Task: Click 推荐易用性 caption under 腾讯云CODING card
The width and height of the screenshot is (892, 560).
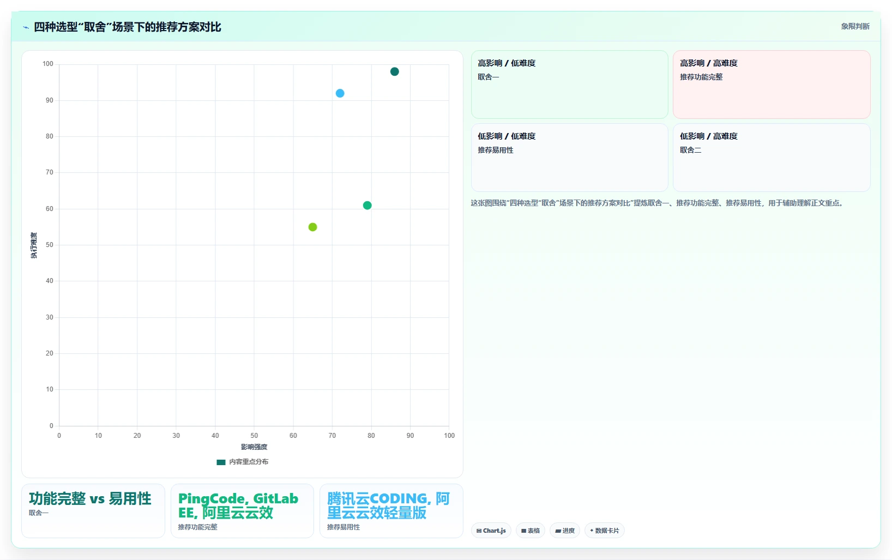Action: coord(343,527)
